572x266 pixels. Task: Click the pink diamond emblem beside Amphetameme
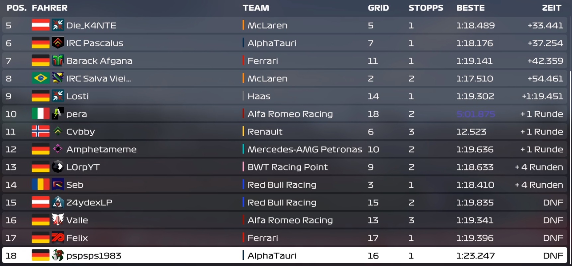[x=58, y=149]
